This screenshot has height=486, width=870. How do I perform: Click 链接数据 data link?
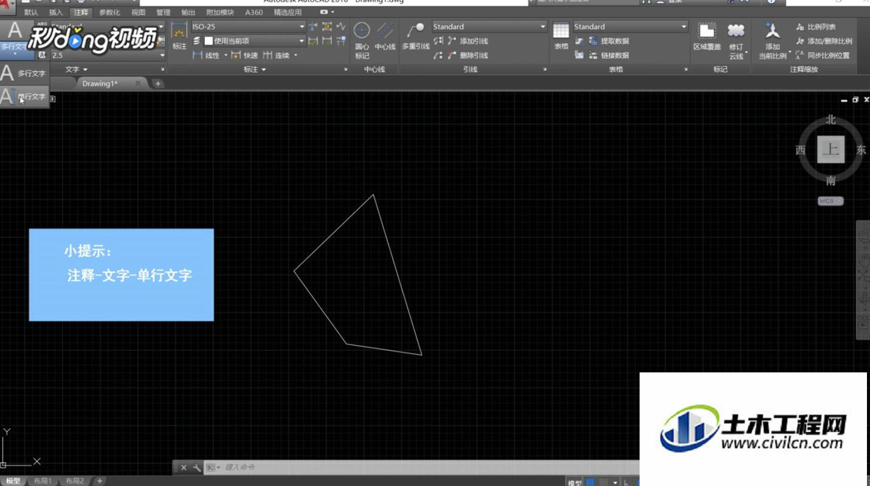pos(609,55)
